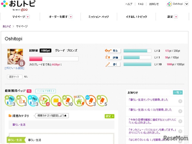Click the バッジ全てを見る button
192x144 pixels.
coord(45,91)
